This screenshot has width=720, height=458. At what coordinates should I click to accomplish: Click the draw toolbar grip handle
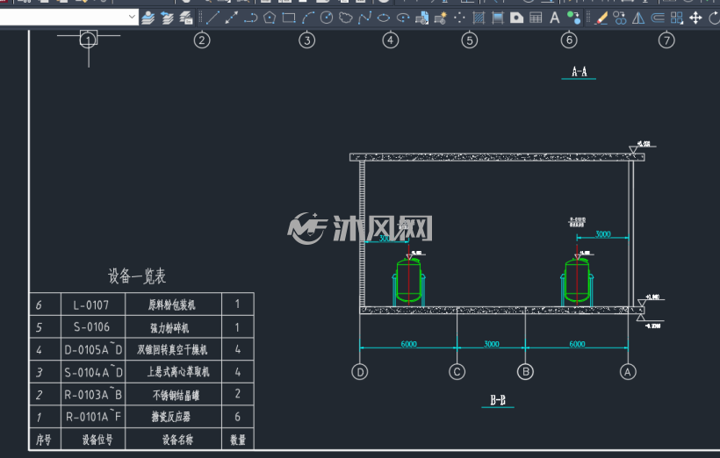pyautogui.click(x=200, y=18)
